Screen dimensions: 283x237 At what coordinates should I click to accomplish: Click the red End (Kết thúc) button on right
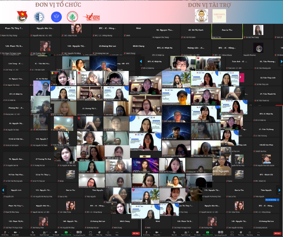coord(277,233)
